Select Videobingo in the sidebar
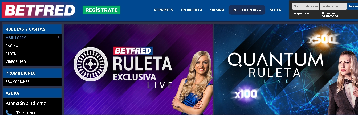This screenshot has height=115, width=358. 16,61
